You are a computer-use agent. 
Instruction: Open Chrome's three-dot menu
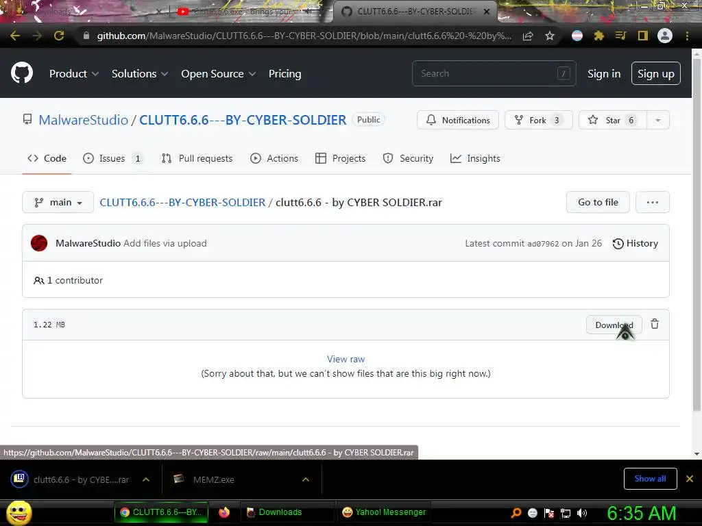pyautogui.click(x=687, y=36)
